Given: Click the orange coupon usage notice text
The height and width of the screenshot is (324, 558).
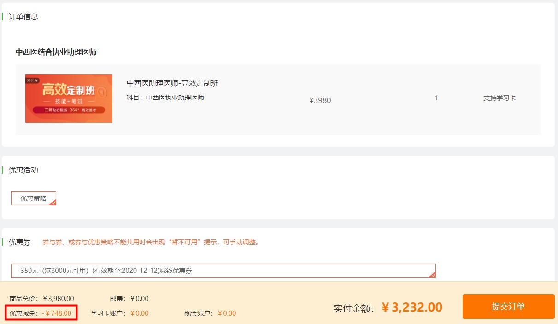Looking at the screenshot, I should pyautogui.click(x=151, y=242).
